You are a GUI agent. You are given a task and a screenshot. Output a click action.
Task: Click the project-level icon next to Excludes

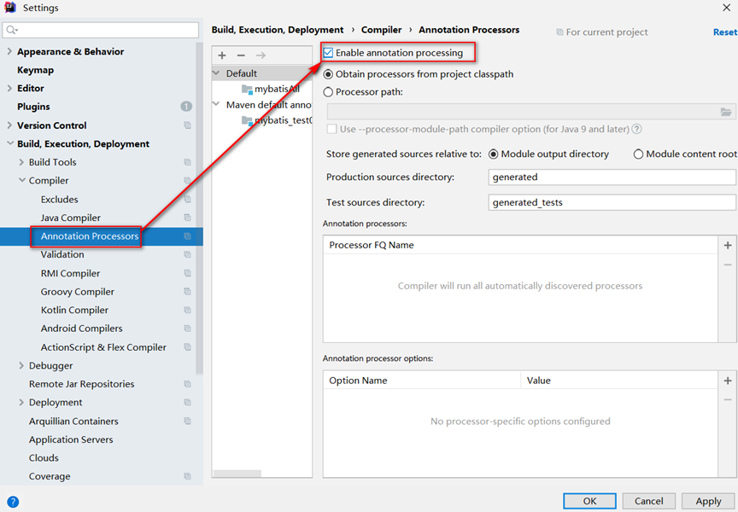click(x=187, y=200)
